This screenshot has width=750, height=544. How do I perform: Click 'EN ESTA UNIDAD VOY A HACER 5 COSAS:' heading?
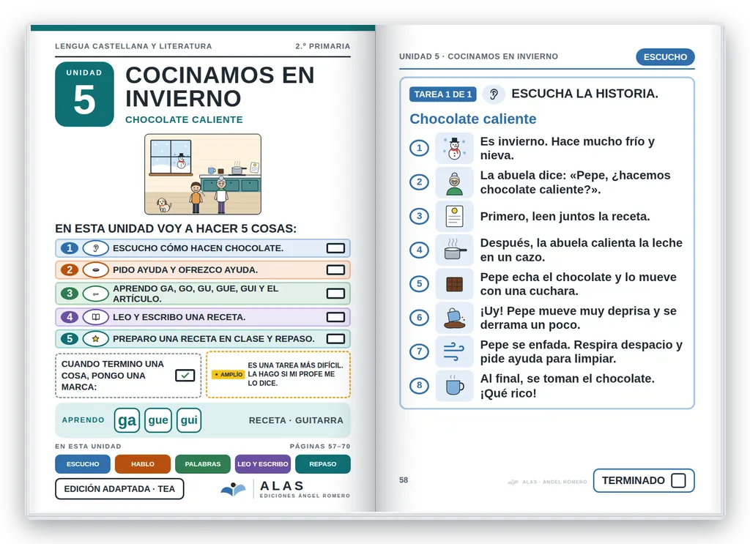tap(176, 228)
